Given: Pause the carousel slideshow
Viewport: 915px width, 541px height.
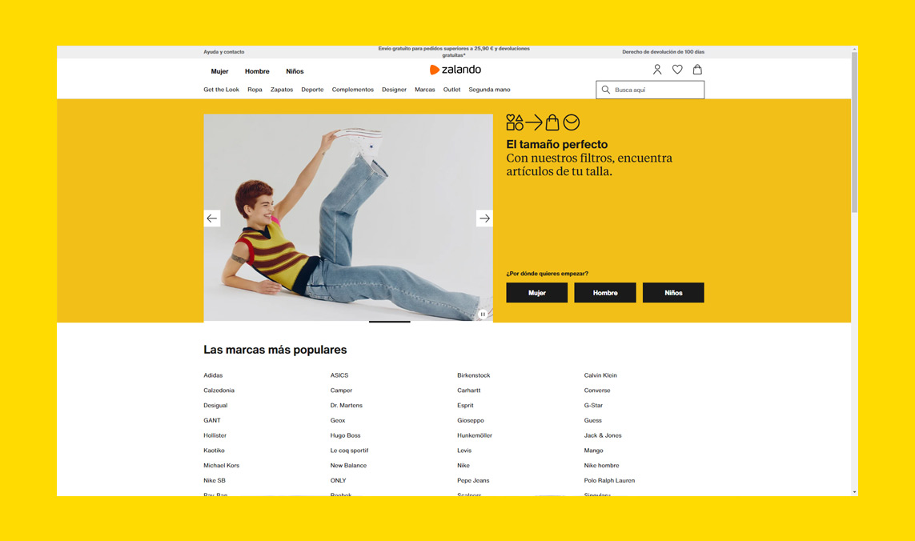Looking at the screenshot, I should tap(483, 314).
